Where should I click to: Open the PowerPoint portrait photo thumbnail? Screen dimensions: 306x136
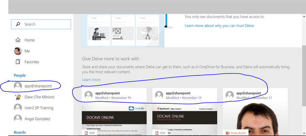click(x=255, y=119)
